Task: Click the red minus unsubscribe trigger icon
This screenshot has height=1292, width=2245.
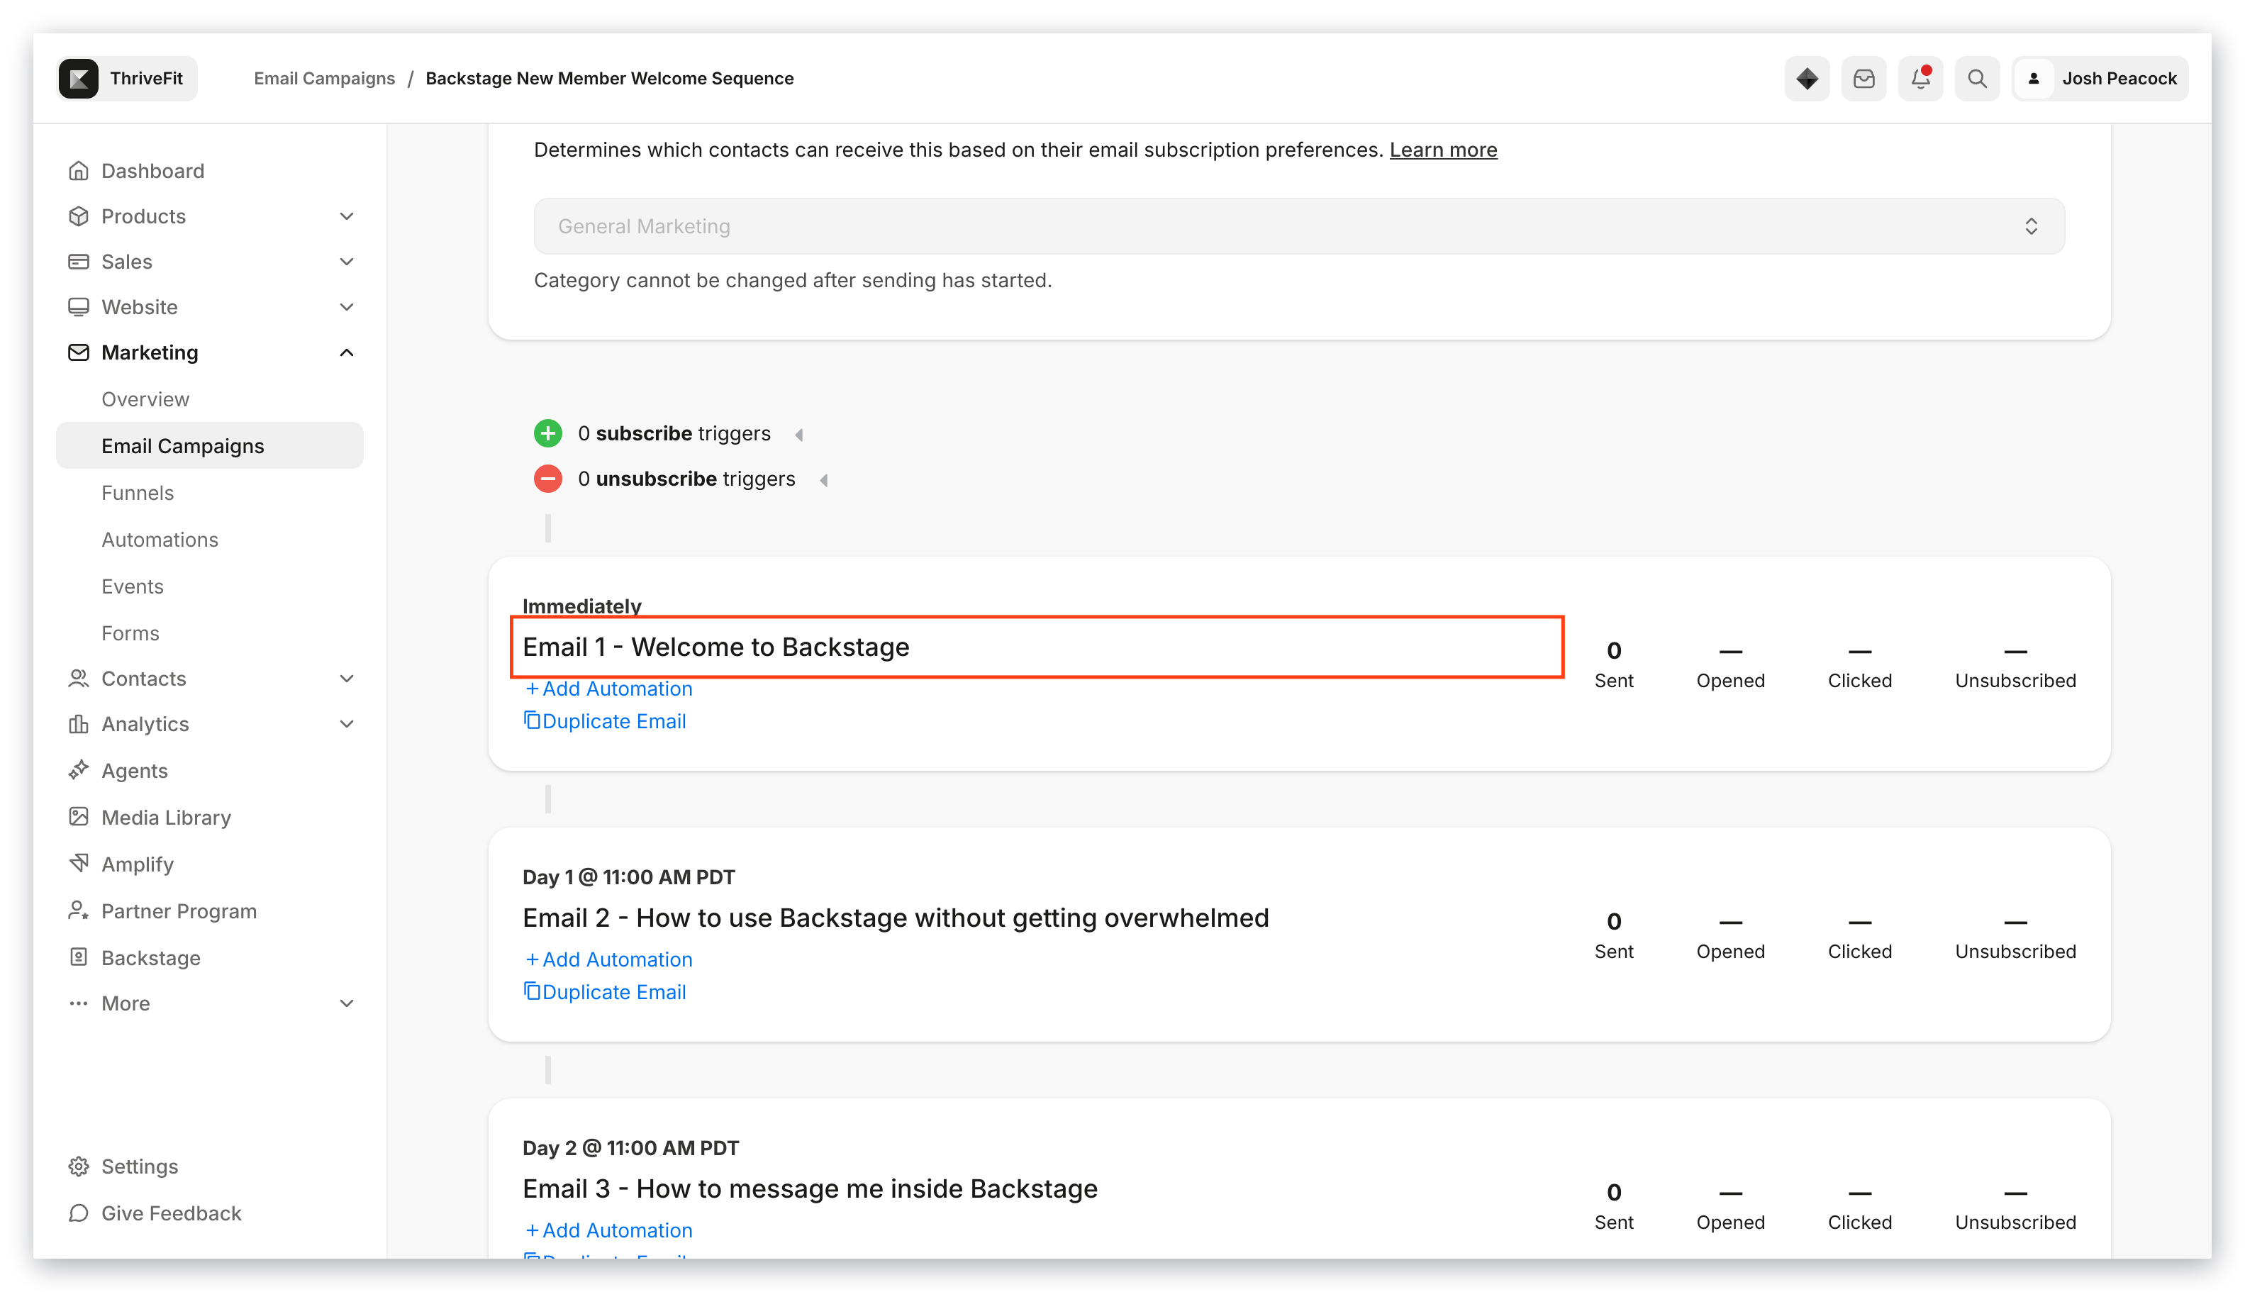Action: [547, 478]
